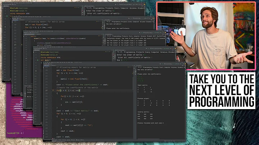This screenshot has width=259, height=145.
Task: Click 'How many variables?' in frontmost console output
Action: (x=145, y=70)
